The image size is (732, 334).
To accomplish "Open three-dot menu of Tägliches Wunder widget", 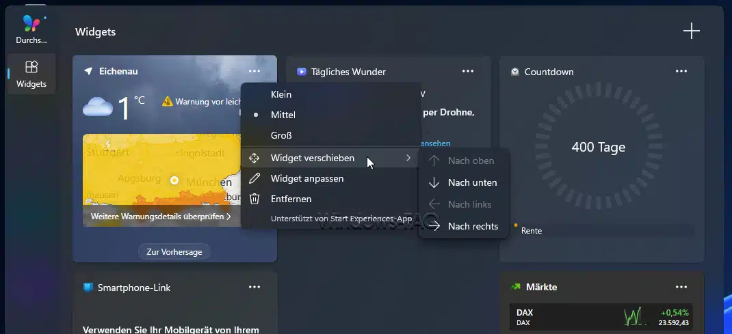I will click(468, 72).
